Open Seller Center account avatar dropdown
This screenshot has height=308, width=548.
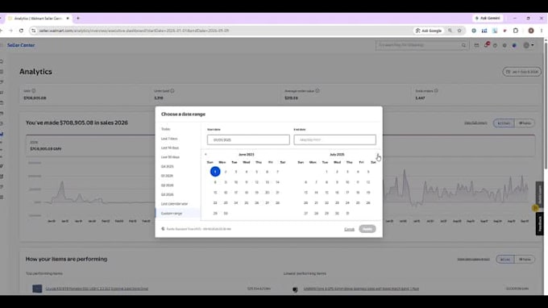pyautogui.click(x=528, y=45)
